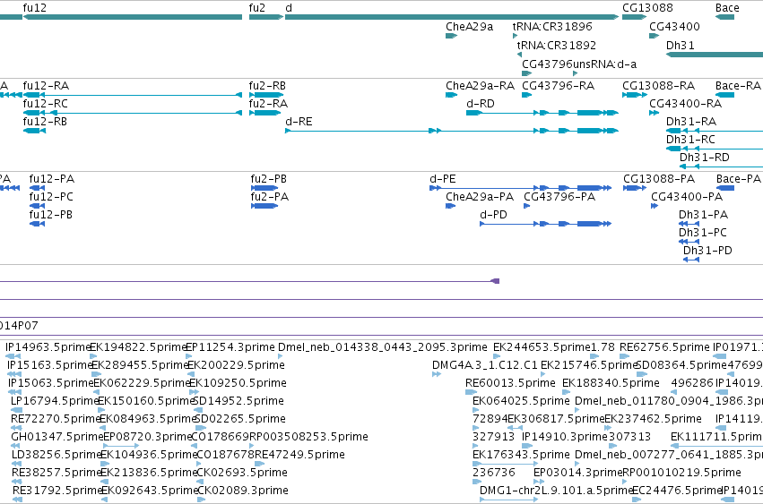Click the LP16794.5prime EST label
The width and height of the screenshot is (763, 504).
pyautogui.click(x=55, y=401)
